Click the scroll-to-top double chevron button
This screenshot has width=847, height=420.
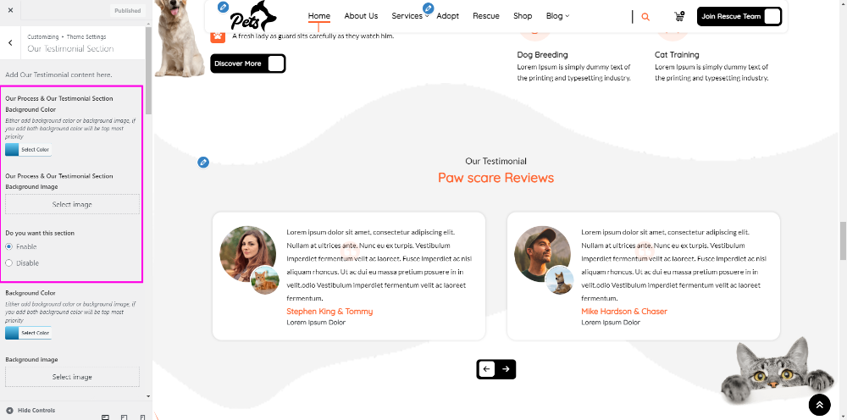[819, 405]
